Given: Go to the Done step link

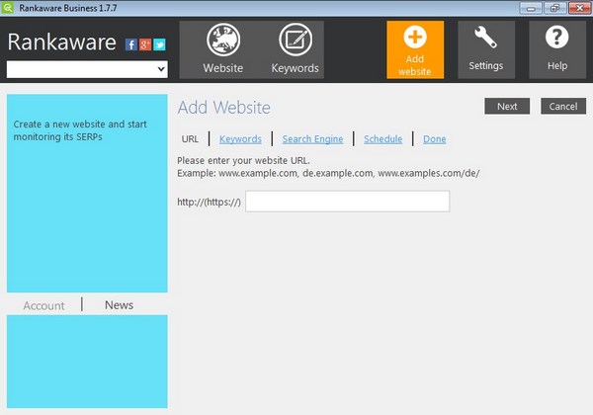Looking at the screenshot, I should 435,139.
